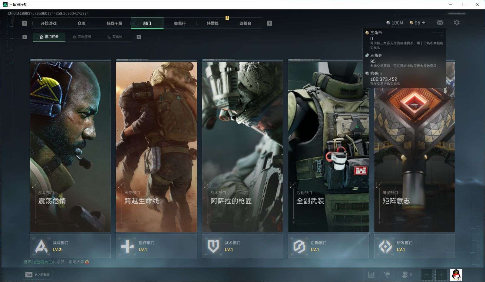Click the E key hint after 改枪台
The width and height of the screenshot is (485, 282).
click(x=269, y=23)
